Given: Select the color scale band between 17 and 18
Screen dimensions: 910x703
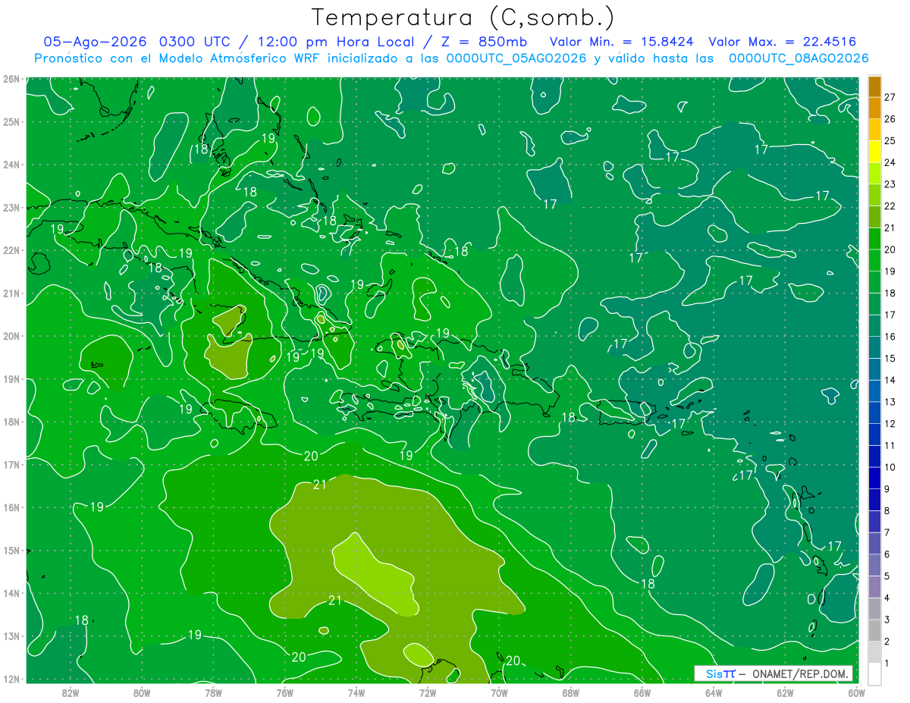Looking at the screenshot, I should (874, 304).
